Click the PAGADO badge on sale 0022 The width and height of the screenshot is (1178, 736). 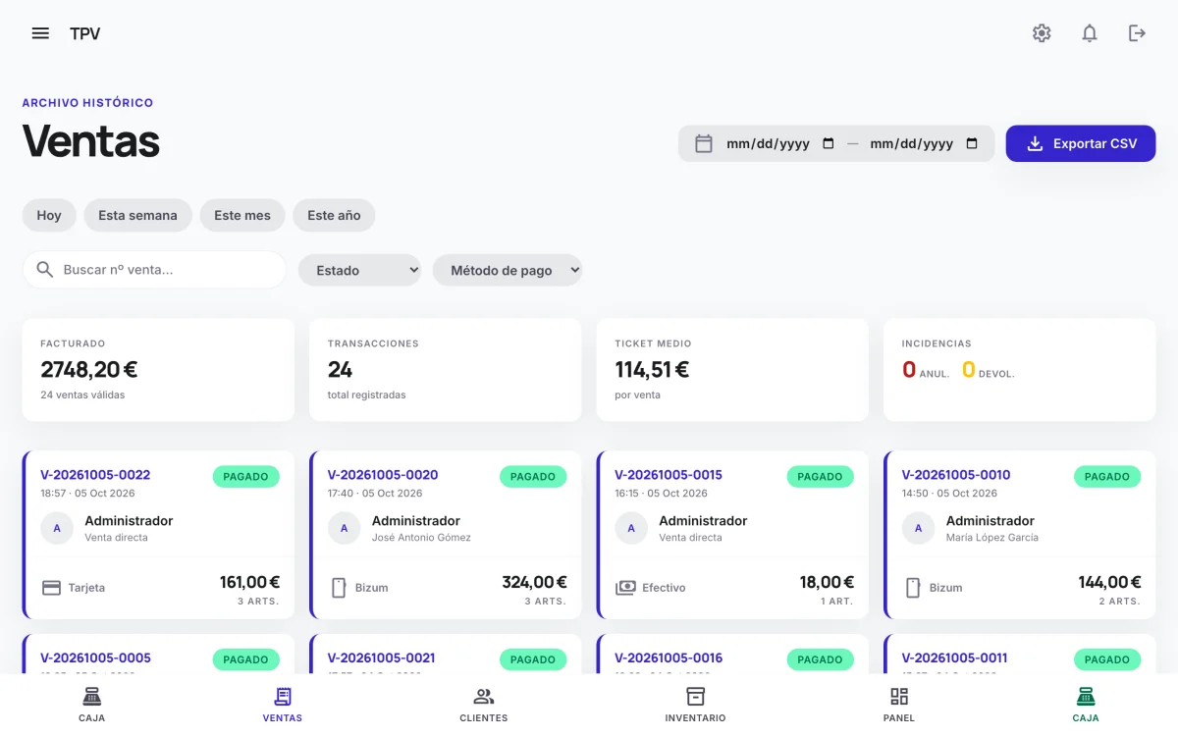click(x=245, y=477)
